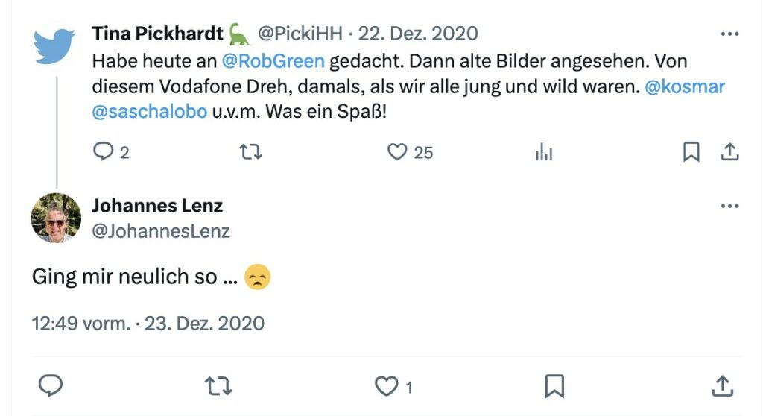The width and height of the screenshot is (763, 416).
Task: Share Tina Pickhardt's tweet
Action: click(x=729, y=151)
